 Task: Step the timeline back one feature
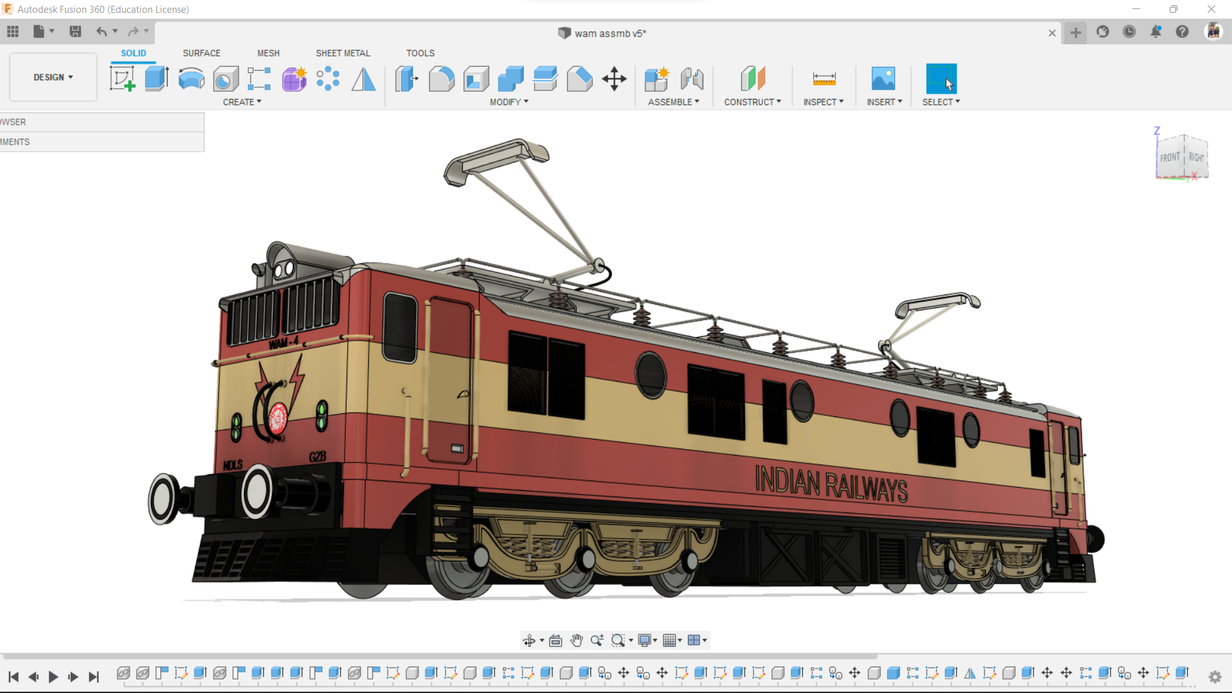click(33, 677)
